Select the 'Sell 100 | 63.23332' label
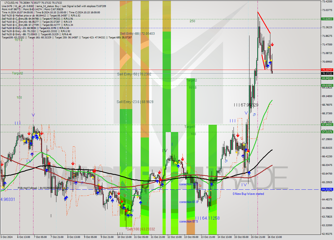This screenshot has height=240, width=334. click(141, 229)
